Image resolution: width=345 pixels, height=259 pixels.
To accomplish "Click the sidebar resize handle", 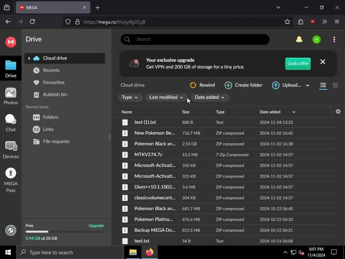I will (x=109, y=137).
